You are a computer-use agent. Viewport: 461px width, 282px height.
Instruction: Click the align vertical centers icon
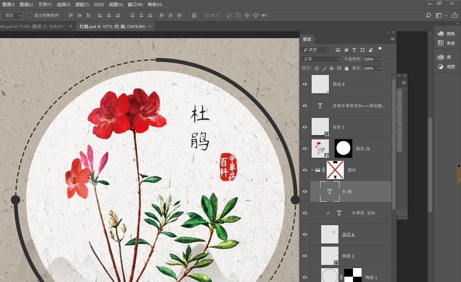tap(79, 15)
